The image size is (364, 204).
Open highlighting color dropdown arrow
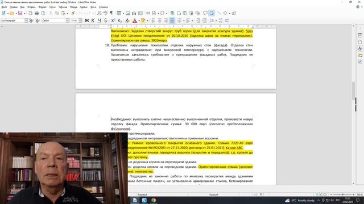point(147,20)
